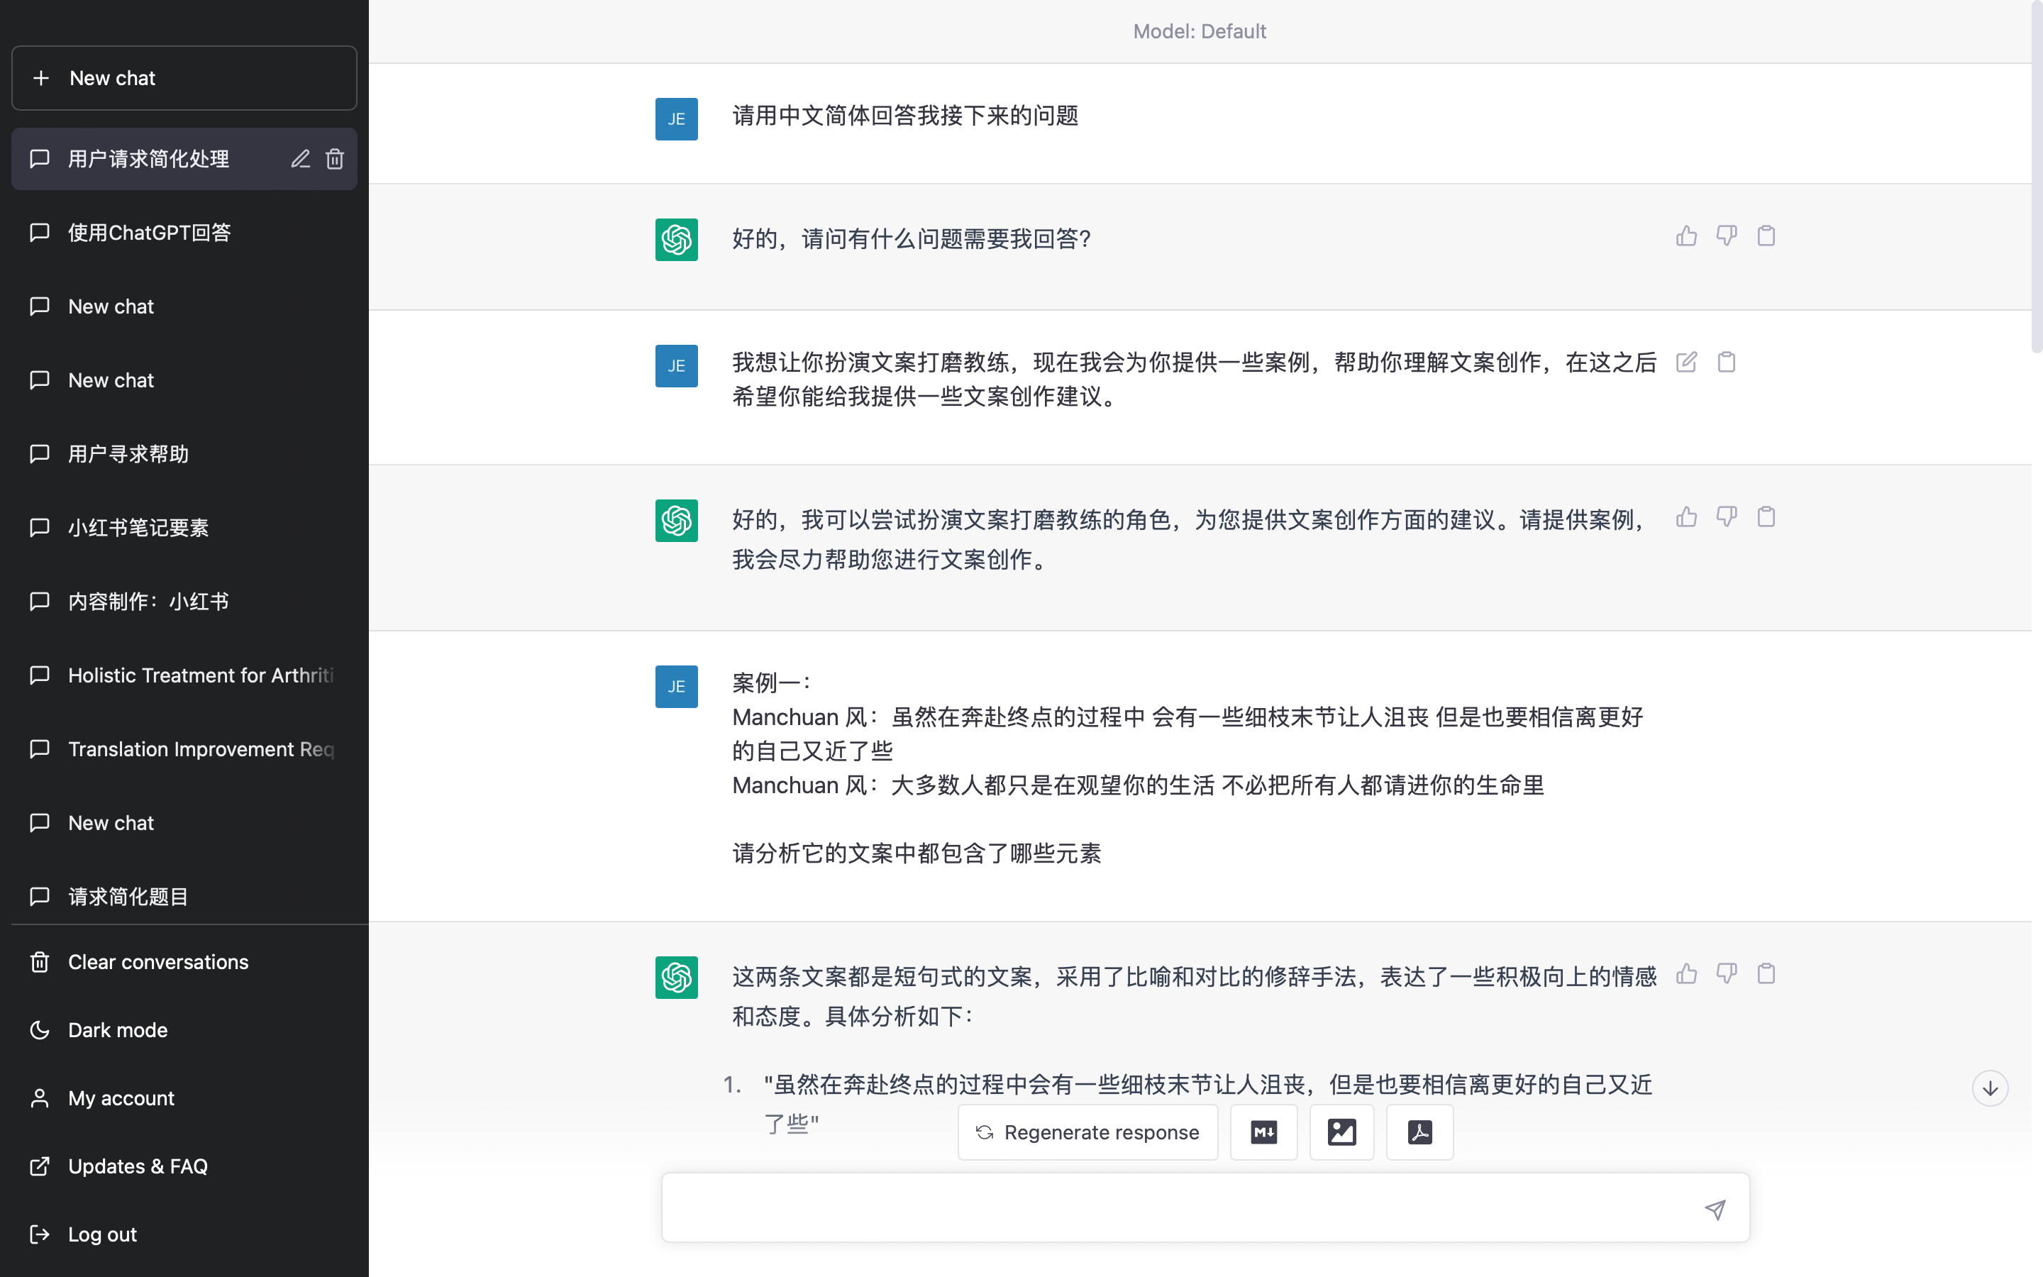Image resolution: width=2043 pixels, height=1277 pixels.
Task: Open the 请求简化题目 conversation
Action: pos(184,896)
